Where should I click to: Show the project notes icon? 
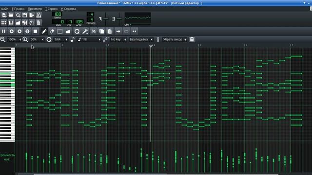coord(39,23)
